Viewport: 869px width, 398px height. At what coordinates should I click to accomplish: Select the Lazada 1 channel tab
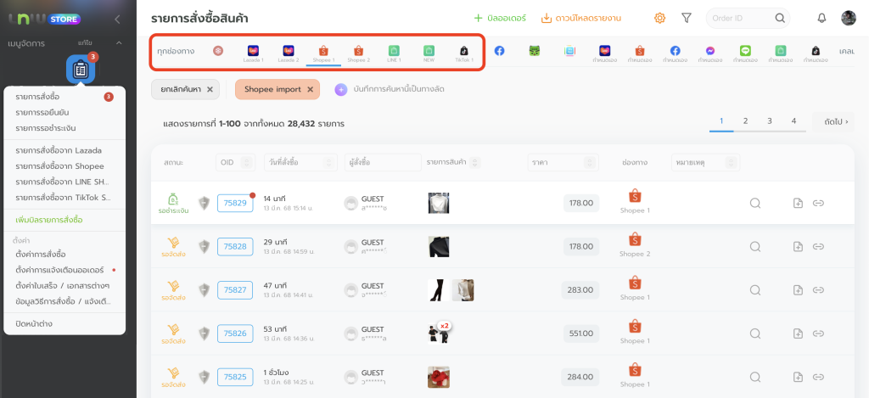[x=254, y=53]
